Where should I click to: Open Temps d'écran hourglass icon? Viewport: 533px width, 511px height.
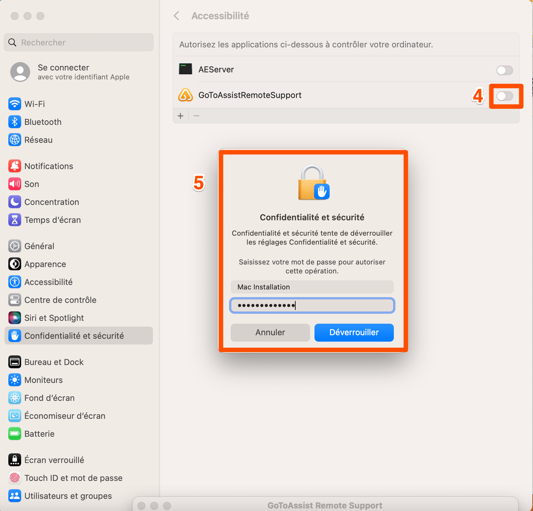click(x=15, y=220)
